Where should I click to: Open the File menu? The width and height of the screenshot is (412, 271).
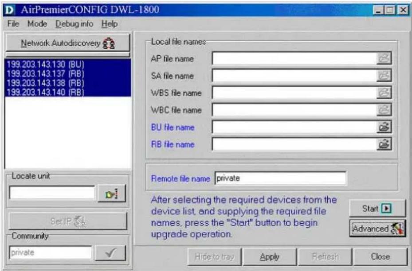click(13, 24)
